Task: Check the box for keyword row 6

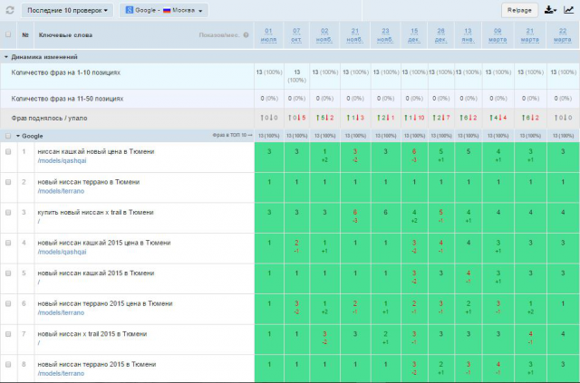Action: (8, 303)
